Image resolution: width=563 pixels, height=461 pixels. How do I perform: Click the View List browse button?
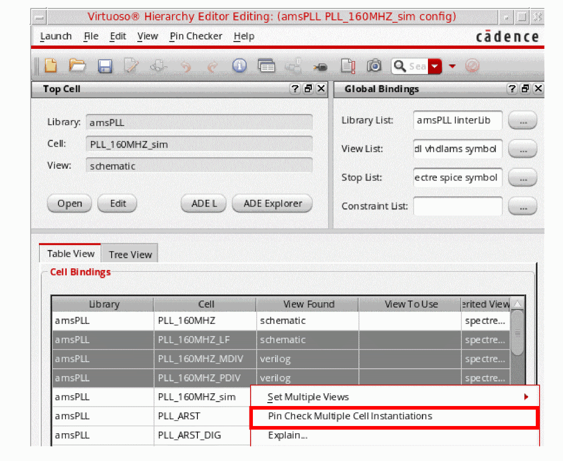(523, 149)
